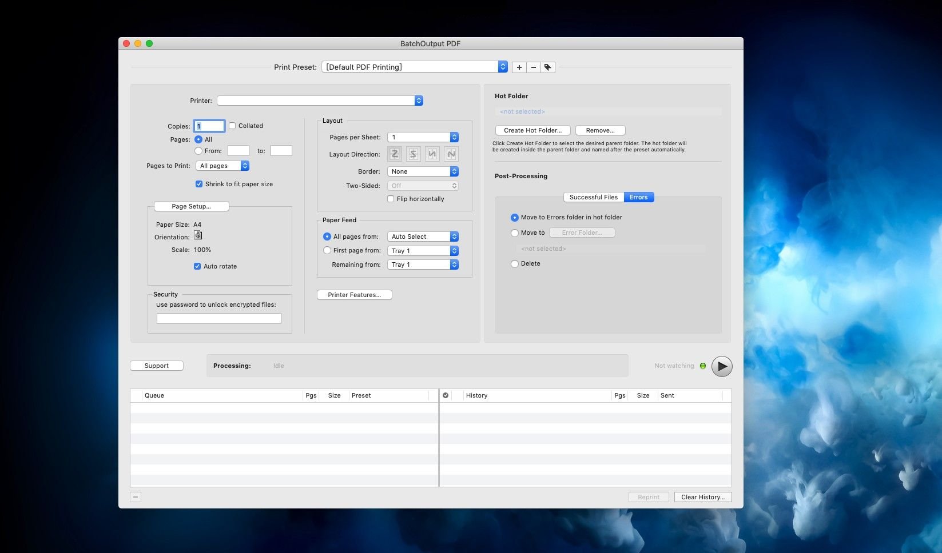Select the All pages radio button
The width and height of the screenshot is (942, 553).
(198, 139)
